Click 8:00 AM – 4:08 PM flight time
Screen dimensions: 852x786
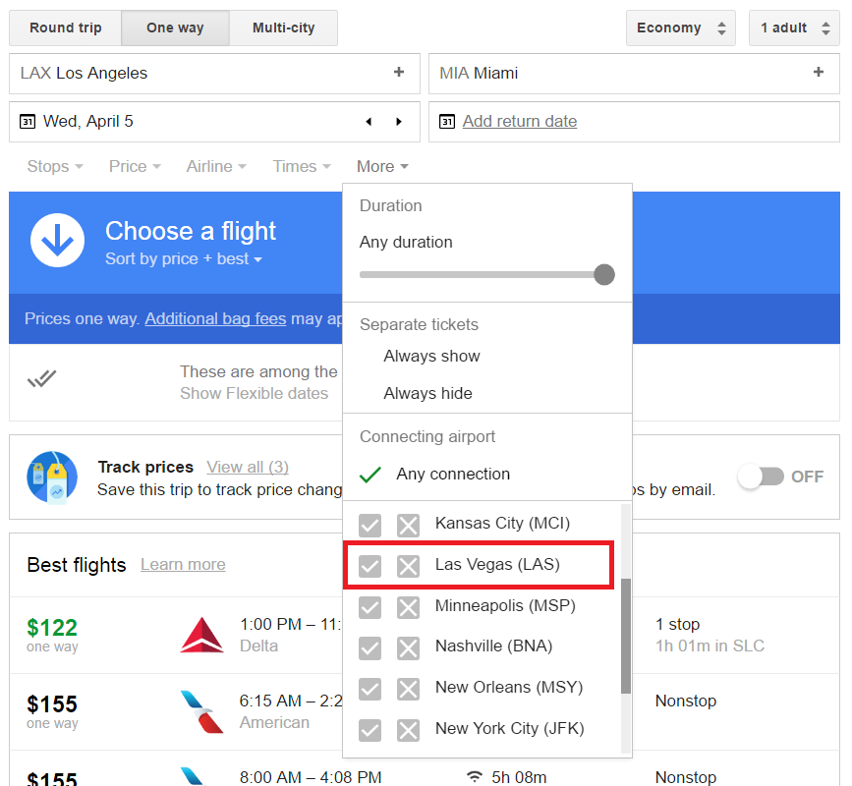[x=311, y=777]
